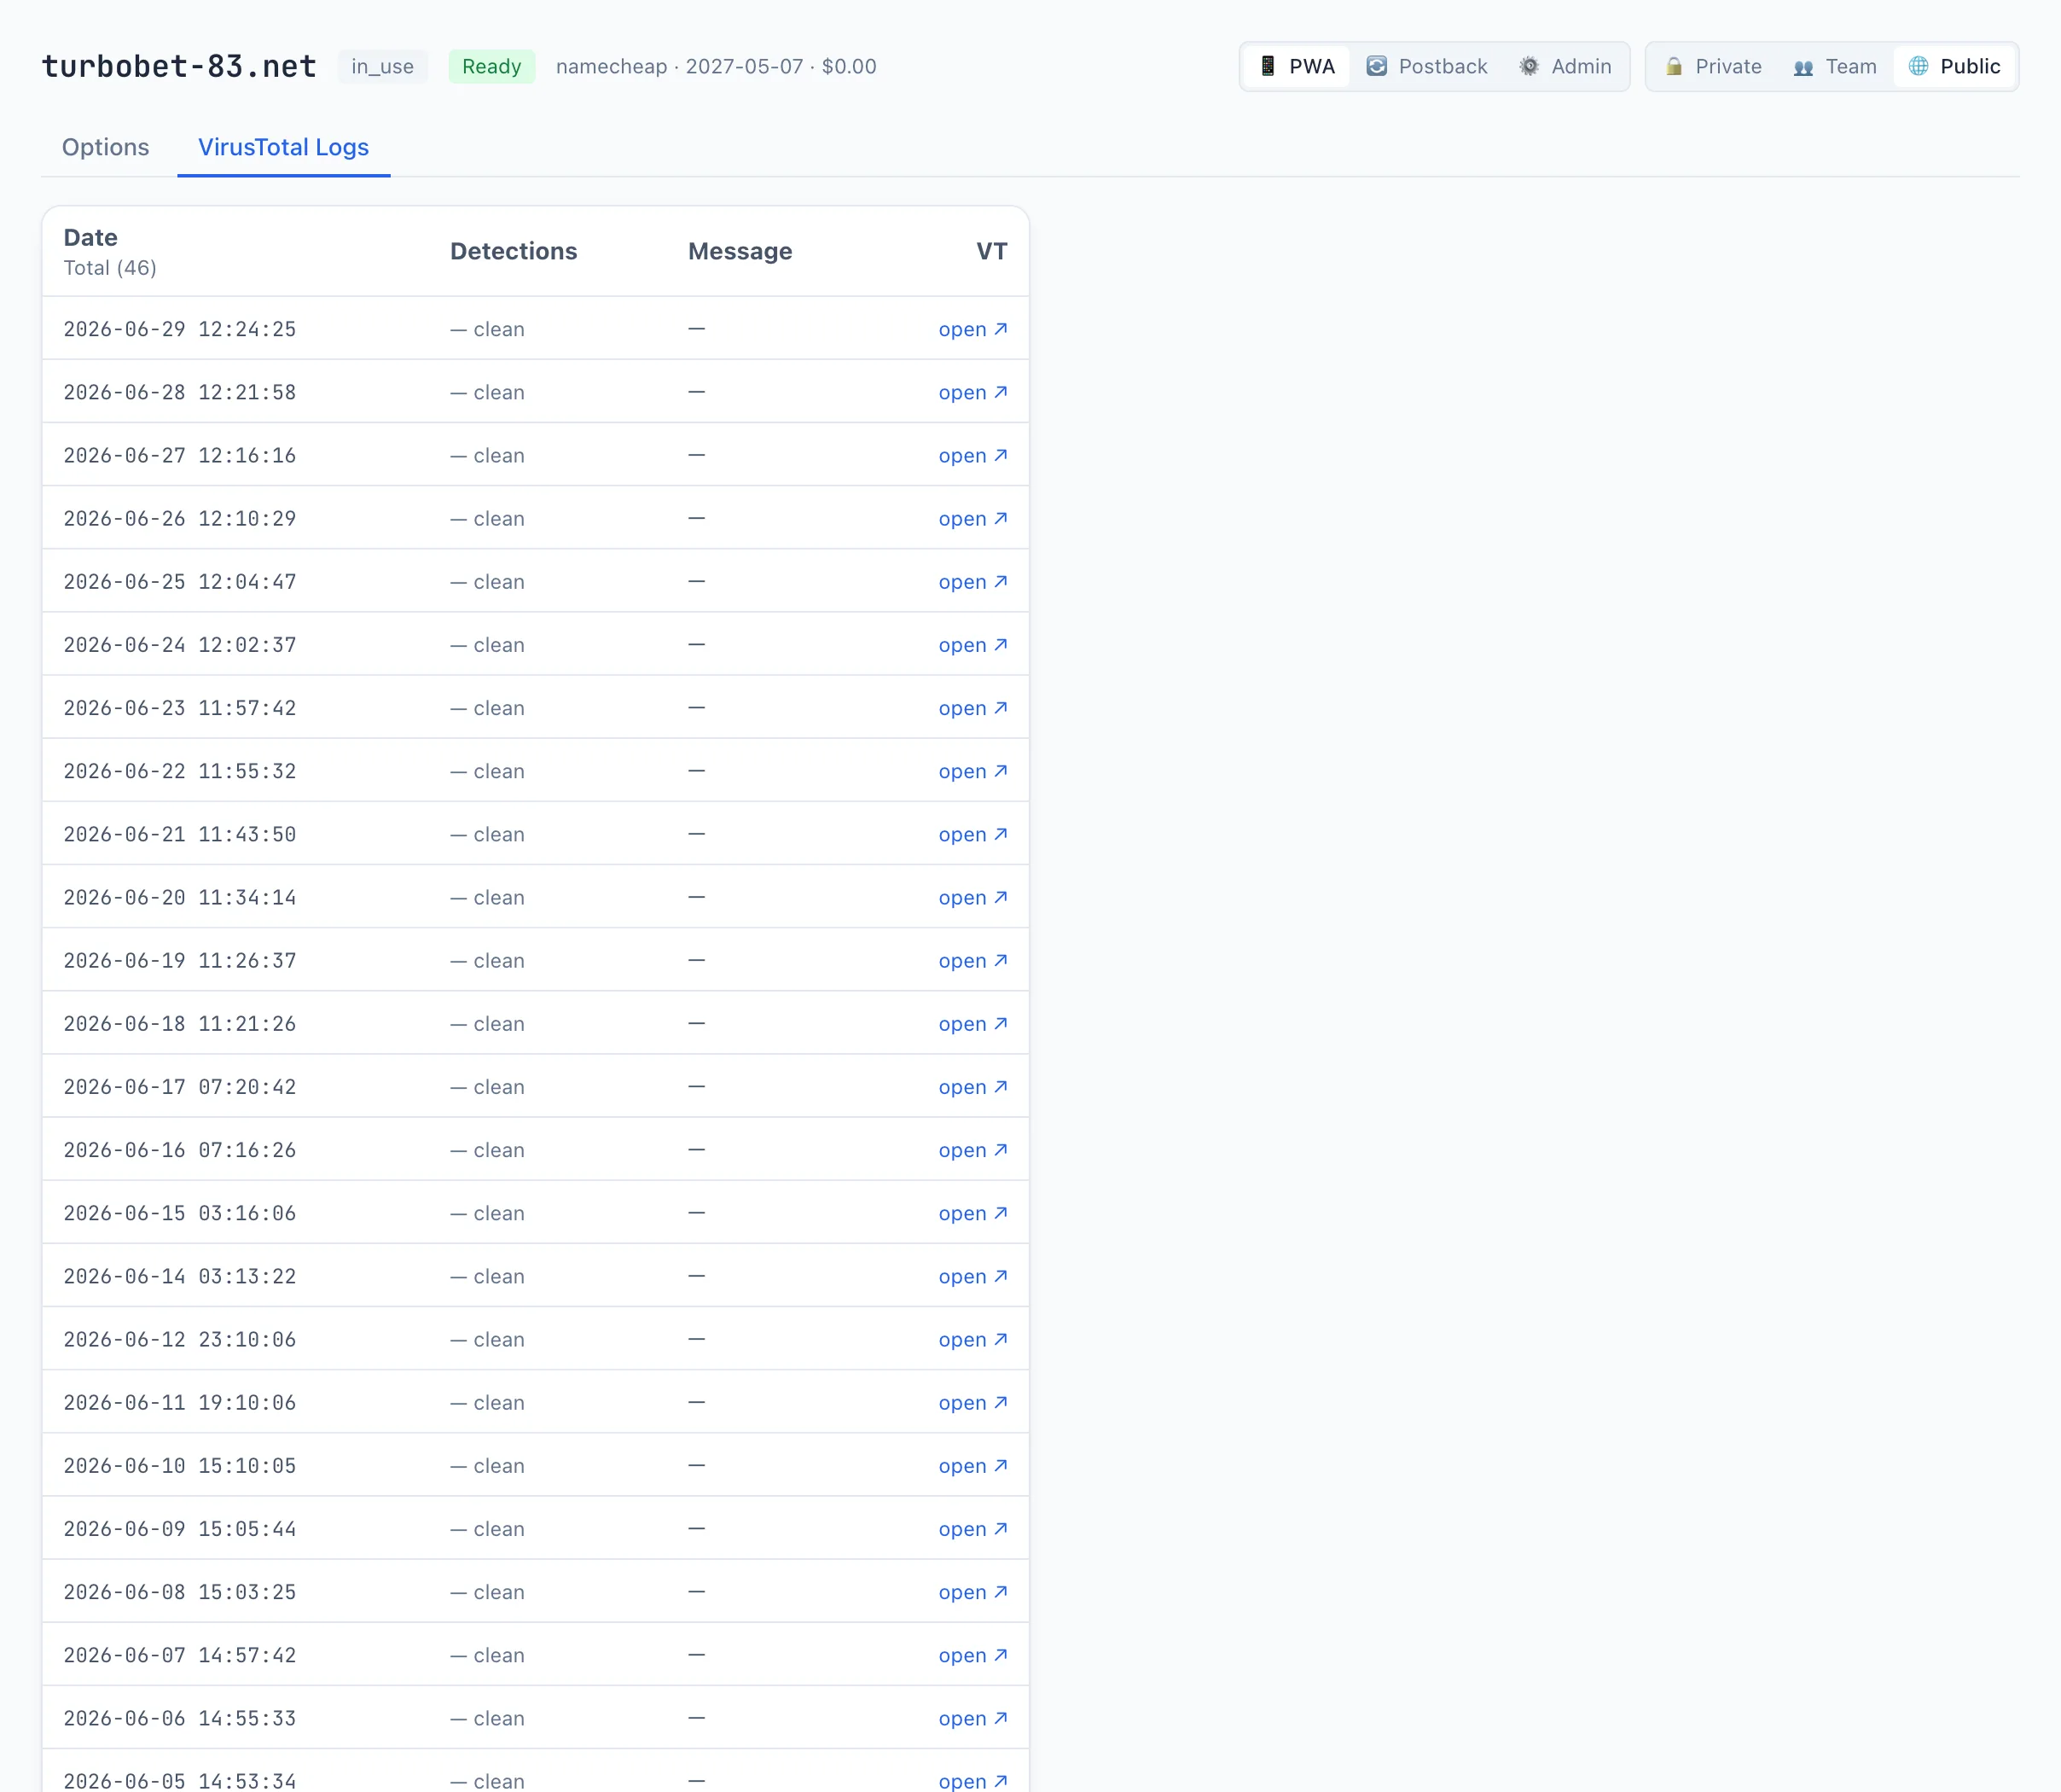This screenshot has width=2061, height=1792.
Task: Open VT report for 2026-06-14 03:13:22
Action: (x=972, y=1276)
